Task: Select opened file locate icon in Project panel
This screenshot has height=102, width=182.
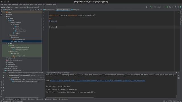Action: (x=30, y=10)
